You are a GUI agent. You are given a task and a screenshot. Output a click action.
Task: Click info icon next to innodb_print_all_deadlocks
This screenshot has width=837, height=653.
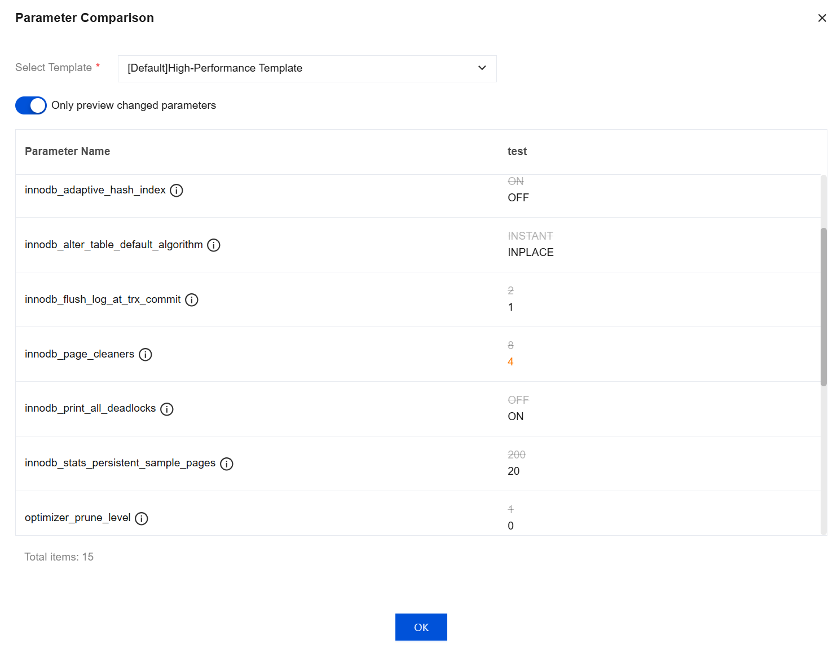pos(167,409)
